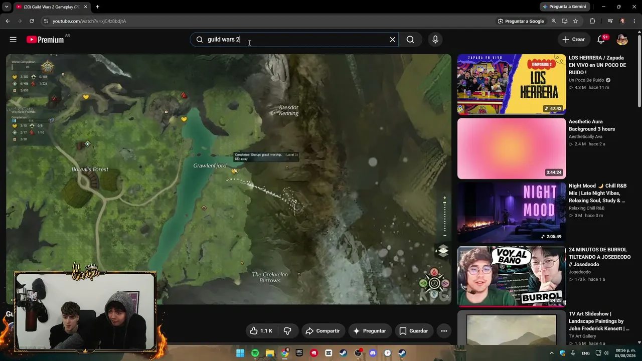
Task: Open the Chrome extensions puzzle icon
Action: pos(592,21)
